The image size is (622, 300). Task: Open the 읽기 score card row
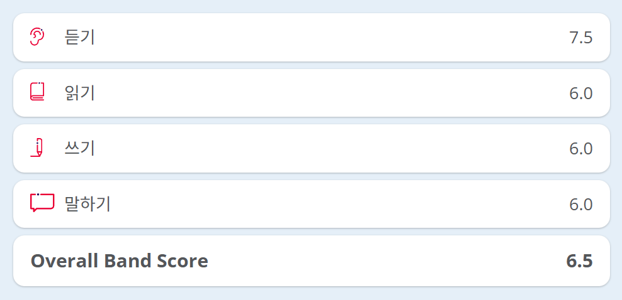tap(315, 93)
